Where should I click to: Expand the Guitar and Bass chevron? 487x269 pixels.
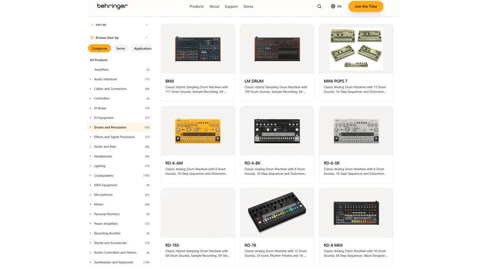[90, 147]
